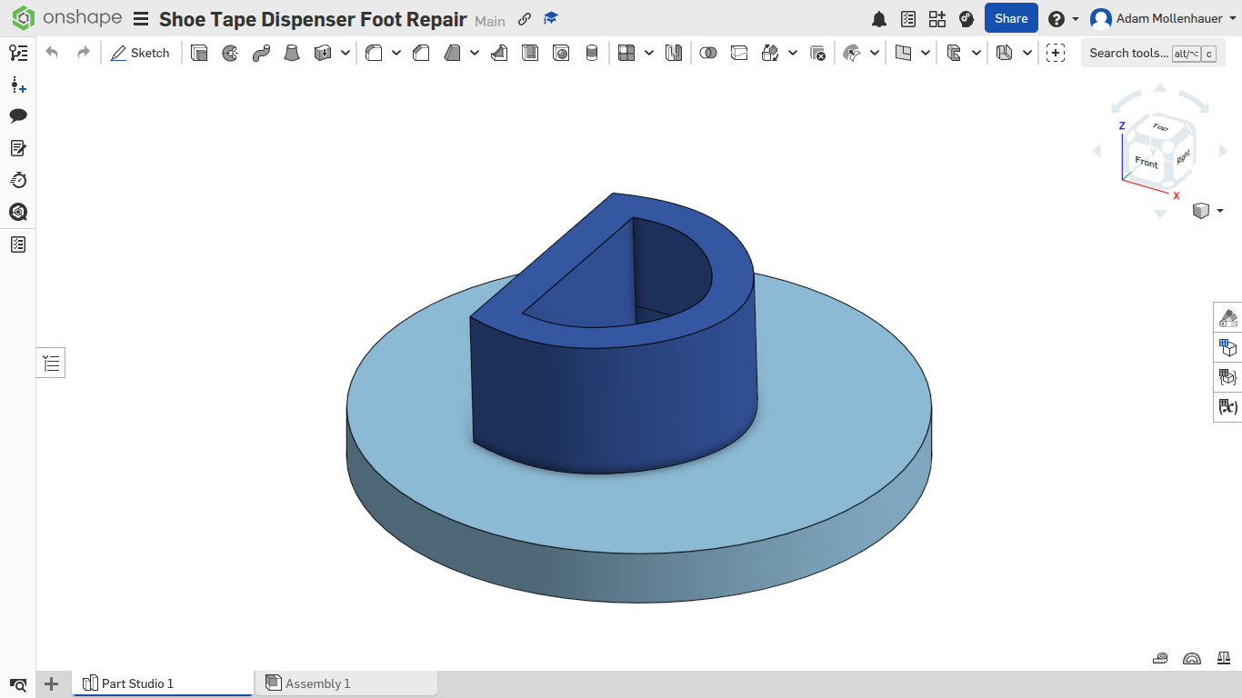Select the Front face of view cube
This screenshot has width=1242, height=698.
coord(1146,162)
